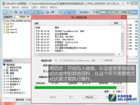Click the New file toolbar icon
Viewport: 140px width, 105px height.
(5, 12)
